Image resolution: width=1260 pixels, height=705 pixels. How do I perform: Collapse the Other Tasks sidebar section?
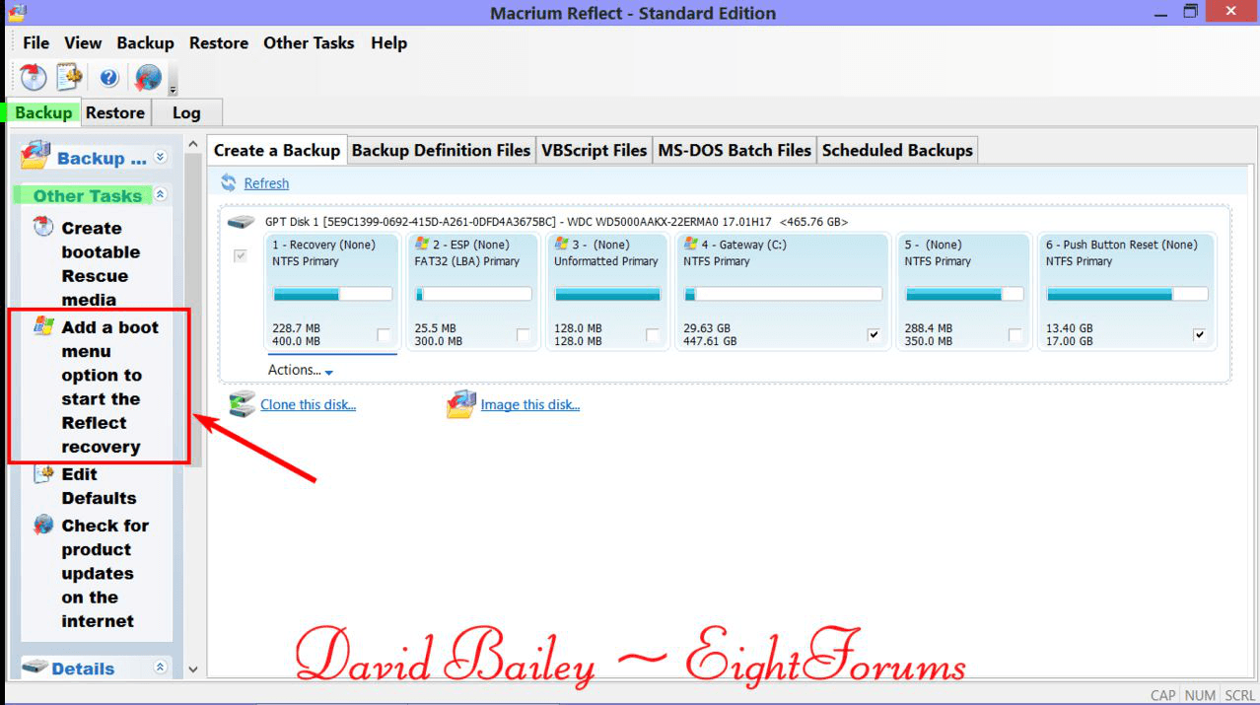click(x=161, y=194)
